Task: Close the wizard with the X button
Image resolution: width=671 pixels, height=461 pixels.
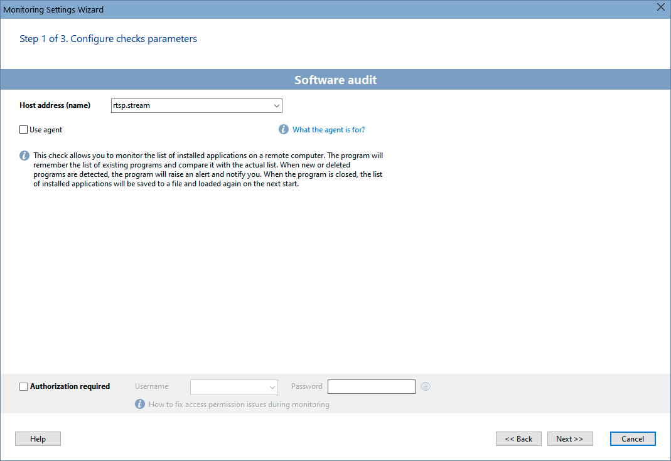Action: (660, 8)
